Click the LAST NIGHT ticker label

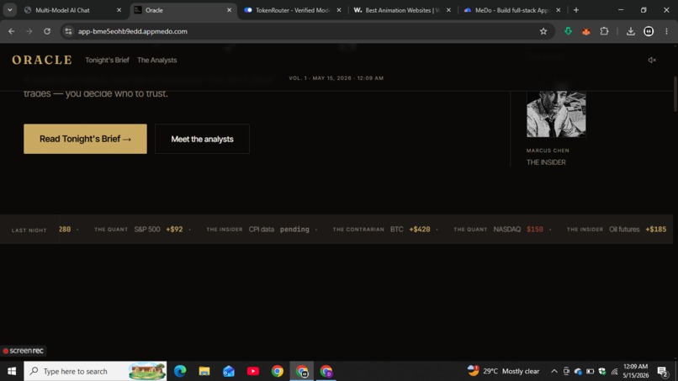tap(29, 230)
